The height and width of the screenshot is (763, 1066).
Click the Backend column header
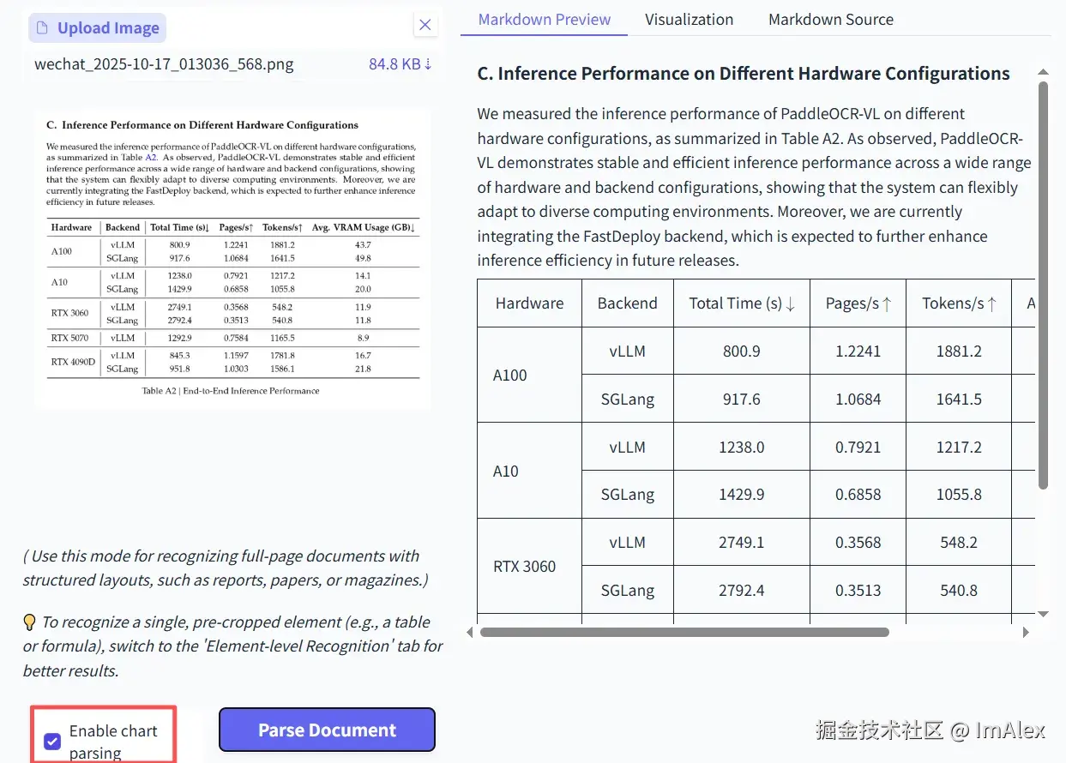(x=628, y=303)
